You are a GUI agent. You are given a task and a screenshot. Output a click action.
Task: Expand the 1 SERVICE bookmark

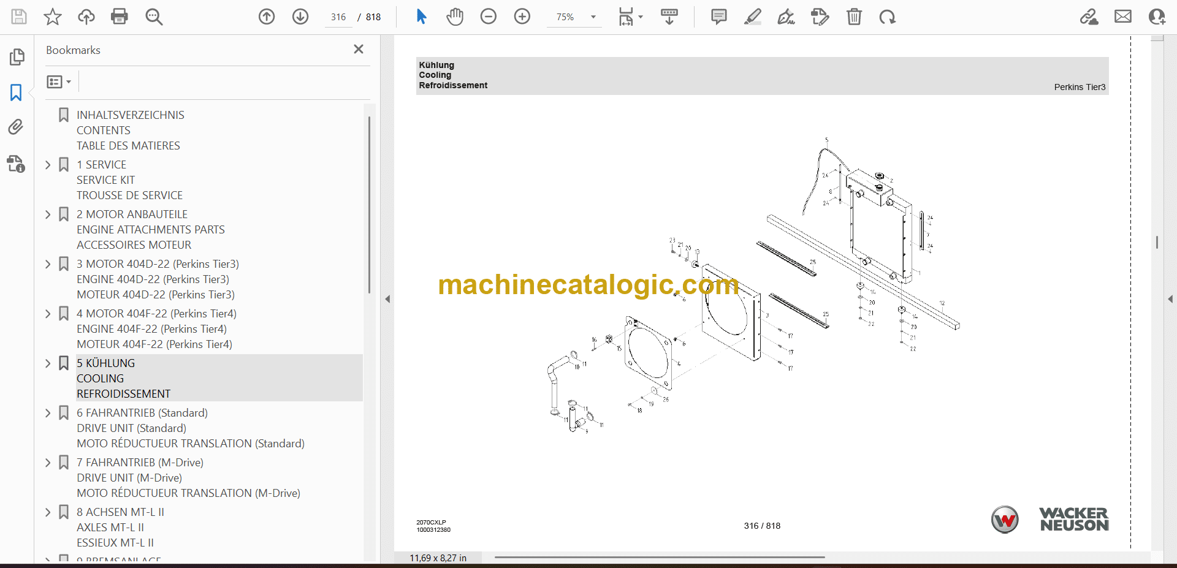tap(48, 165)
